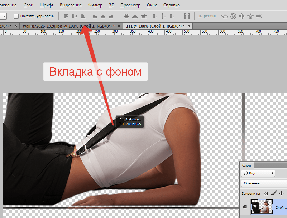Open the tool preset dropdown in options bar

coord(4,16)
